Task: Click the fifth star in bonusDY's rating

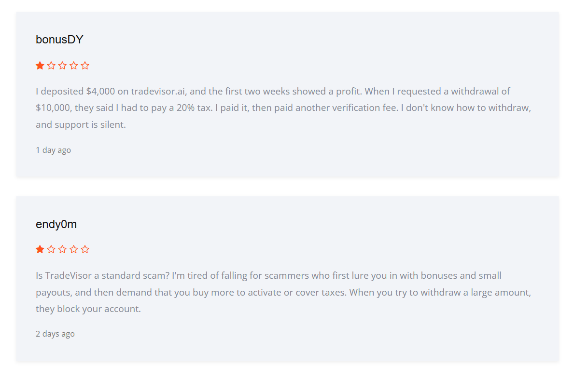Action: click(x=85, y=66)
